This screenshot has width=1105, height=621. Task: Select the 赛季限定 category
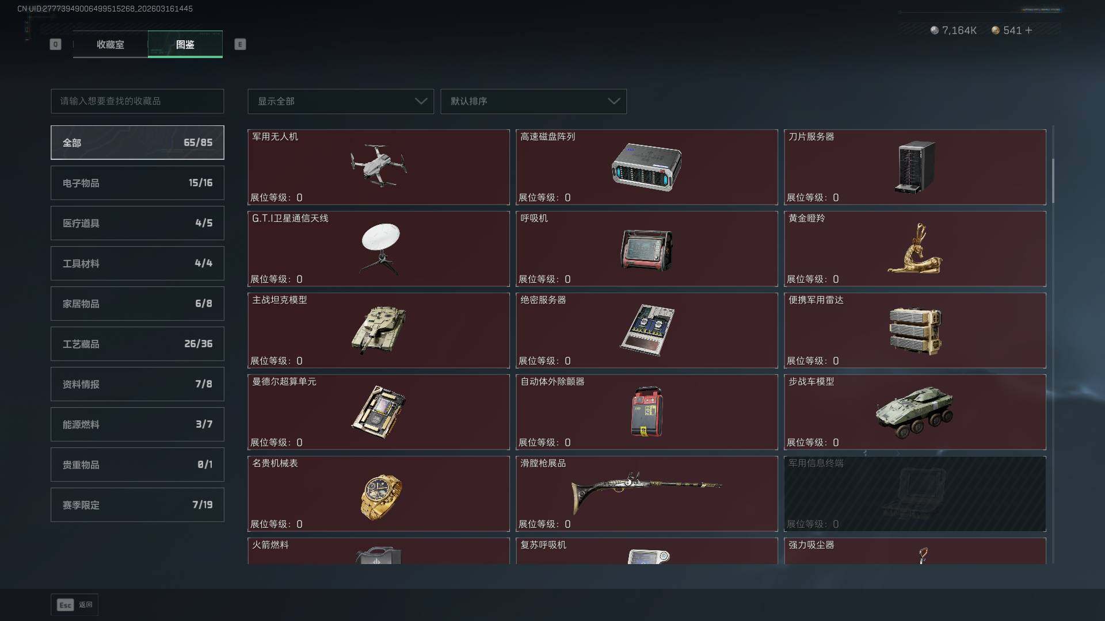click(138, 505)
